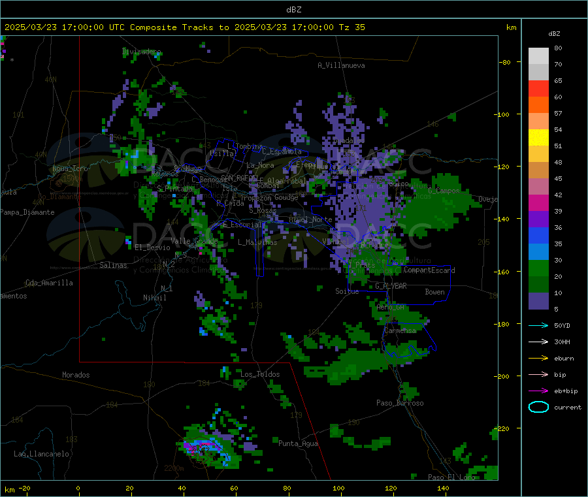
Task: Click the 'Nihuil' map label
Action: (x=154, y=298)
